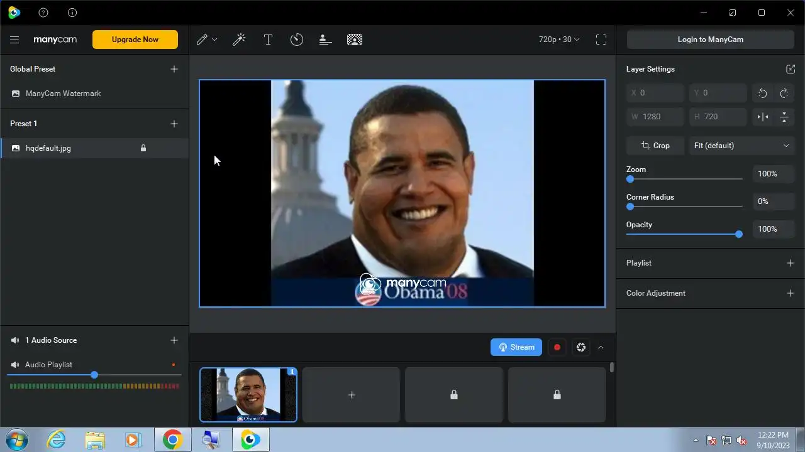This screenshot has width=805, height=452.
Task: Open the chroma key virtual background tool
Action: (355, 40)
